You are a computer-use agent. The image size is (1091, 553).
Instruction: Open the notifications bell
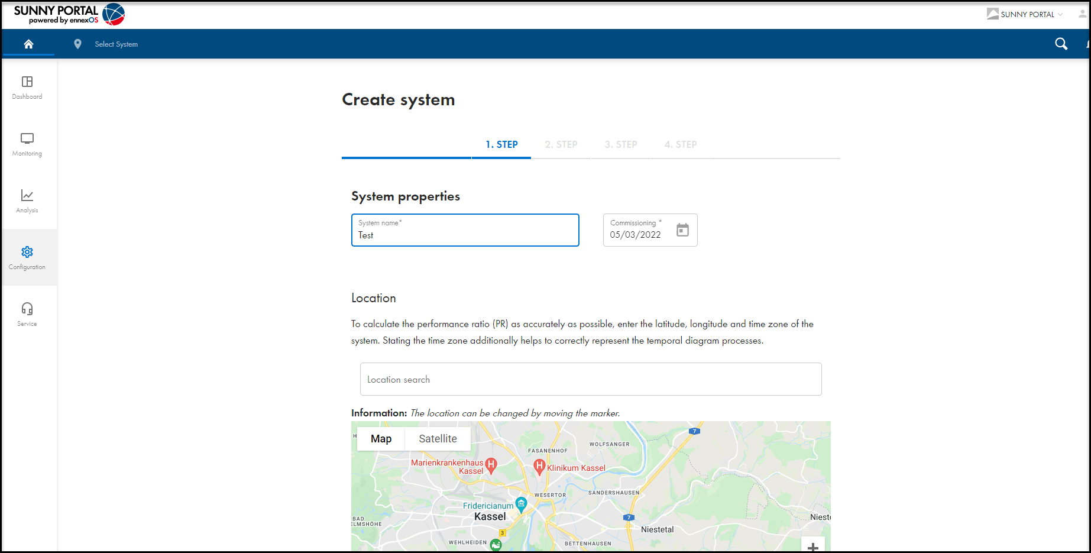[x=1087, y=44]
